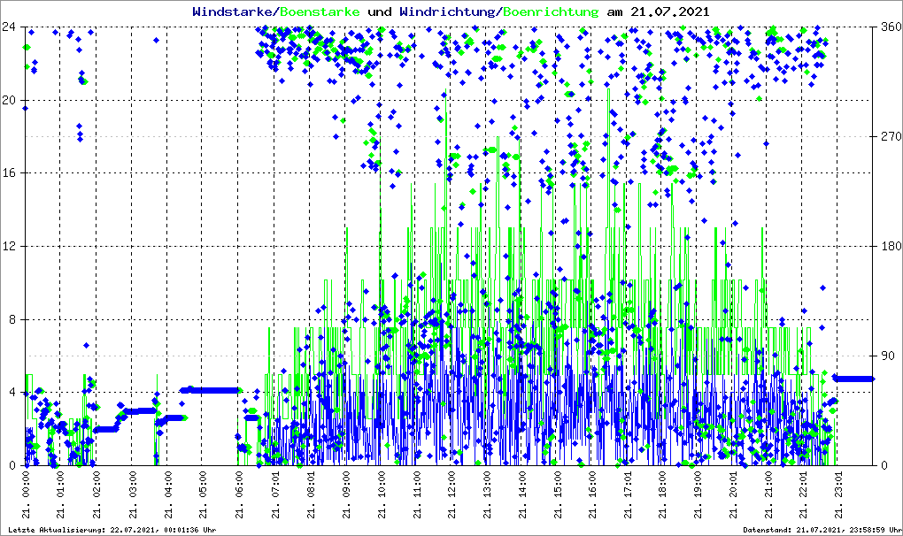Click the '16' left axis value
This screenshot has width=903, height=536.
12,173
